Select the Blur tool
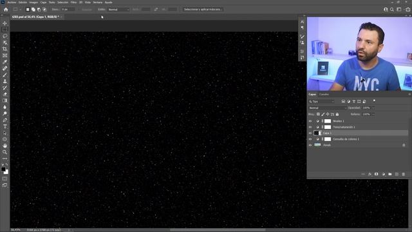The height and width of the screenshot is (232, 412). point(5,107)
